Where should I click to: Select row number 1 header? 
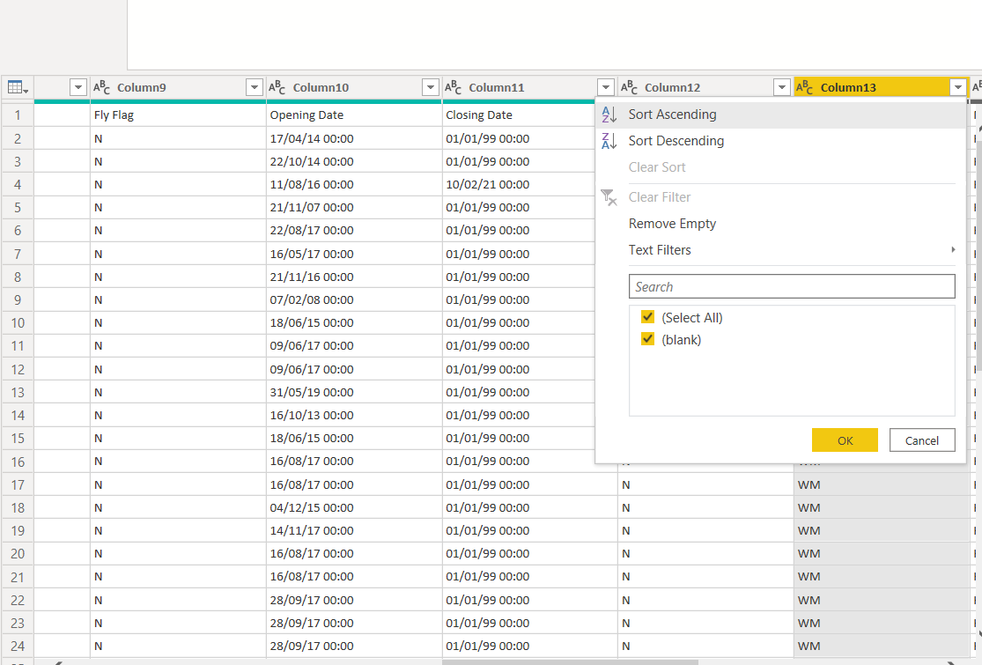click(18, 115)
